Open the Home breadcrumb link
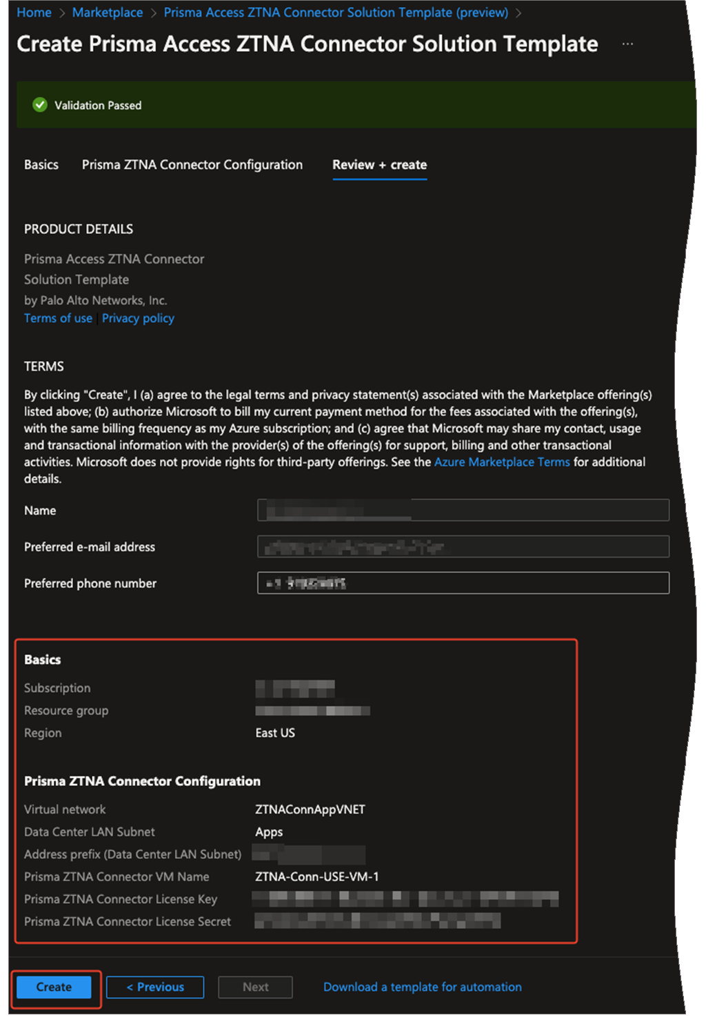Screen dimensions: 706x1031 click(x=34, y=12)
